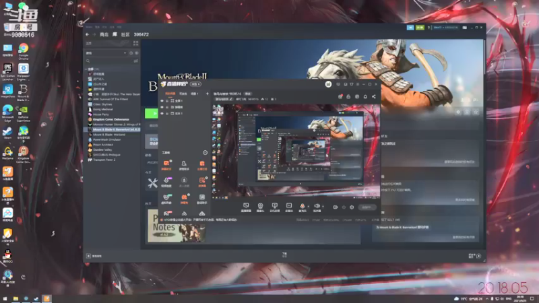Click Add a Game button in Steam footer
The width and height of the screenshot is (539, 303).
tap(94, 256)
